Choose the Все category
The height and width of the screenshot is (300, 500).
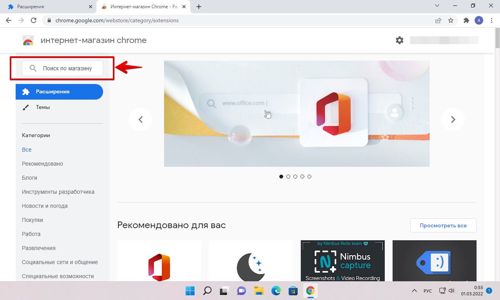pyautogui.click(x=27, y=150)
